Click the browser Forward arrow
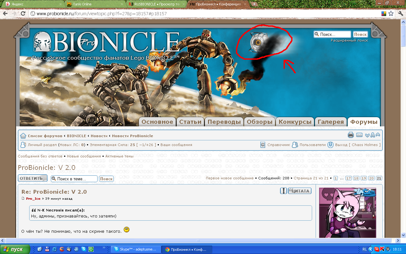 pyautogui.click(x=14, y=14)
